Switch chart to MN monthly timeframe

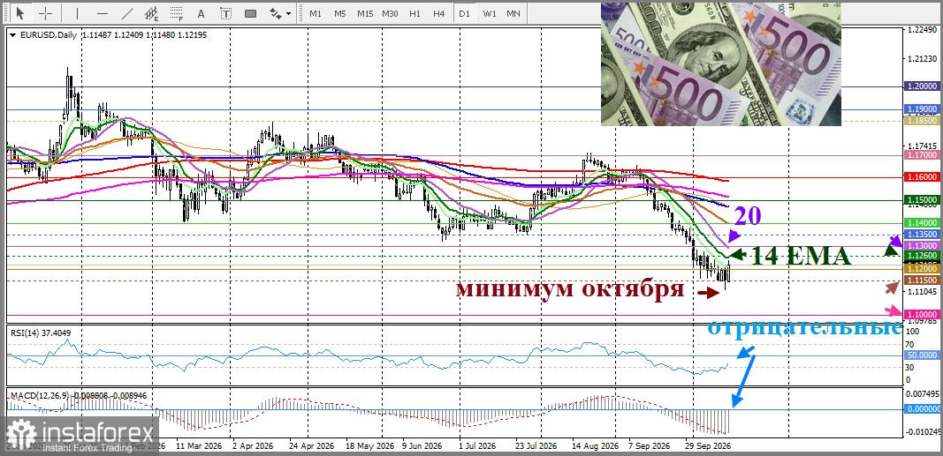coord(513,13)
